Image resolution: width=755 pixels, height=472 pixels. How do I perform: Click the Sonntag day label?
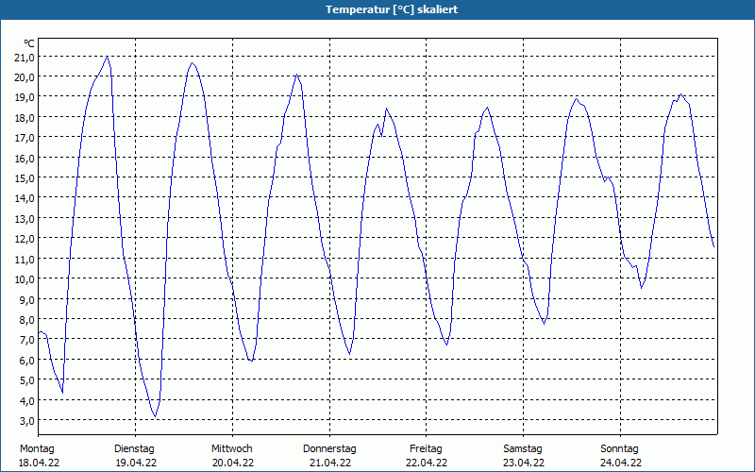tap(620, 448)
